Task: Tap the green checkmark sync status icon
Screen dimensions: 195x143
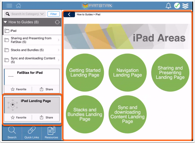Action: (177, 6)
